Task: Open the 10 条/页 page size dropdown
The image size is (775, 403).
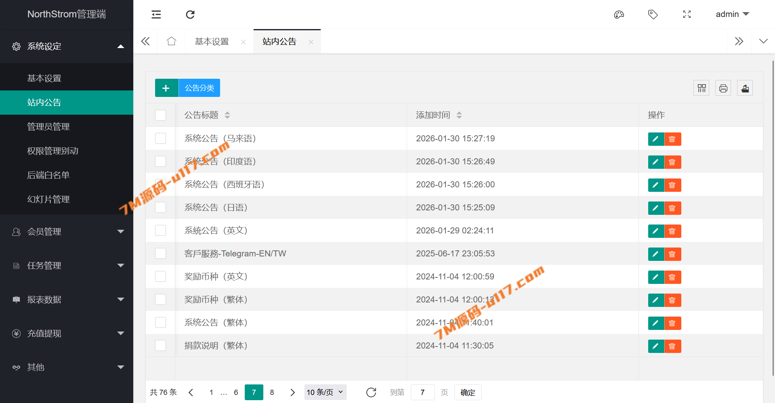Action: click(x=325, y=392)
